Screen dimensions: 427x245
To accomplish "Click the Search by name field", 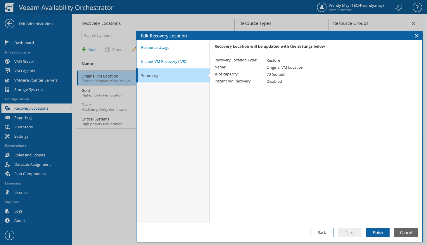I will point(108,35).
